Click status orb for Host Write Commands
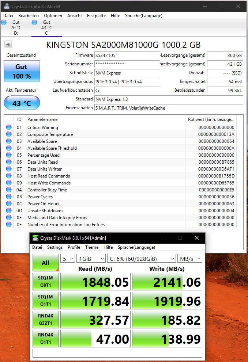Image resolution: width=248 pixels, height=362 pixels. click(9, 183)
